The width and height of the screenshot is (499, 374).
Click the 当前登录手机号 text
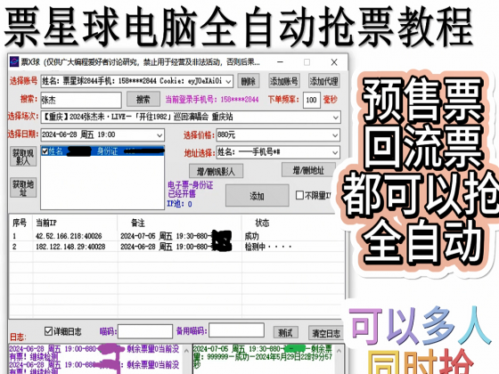coord(212,100)
